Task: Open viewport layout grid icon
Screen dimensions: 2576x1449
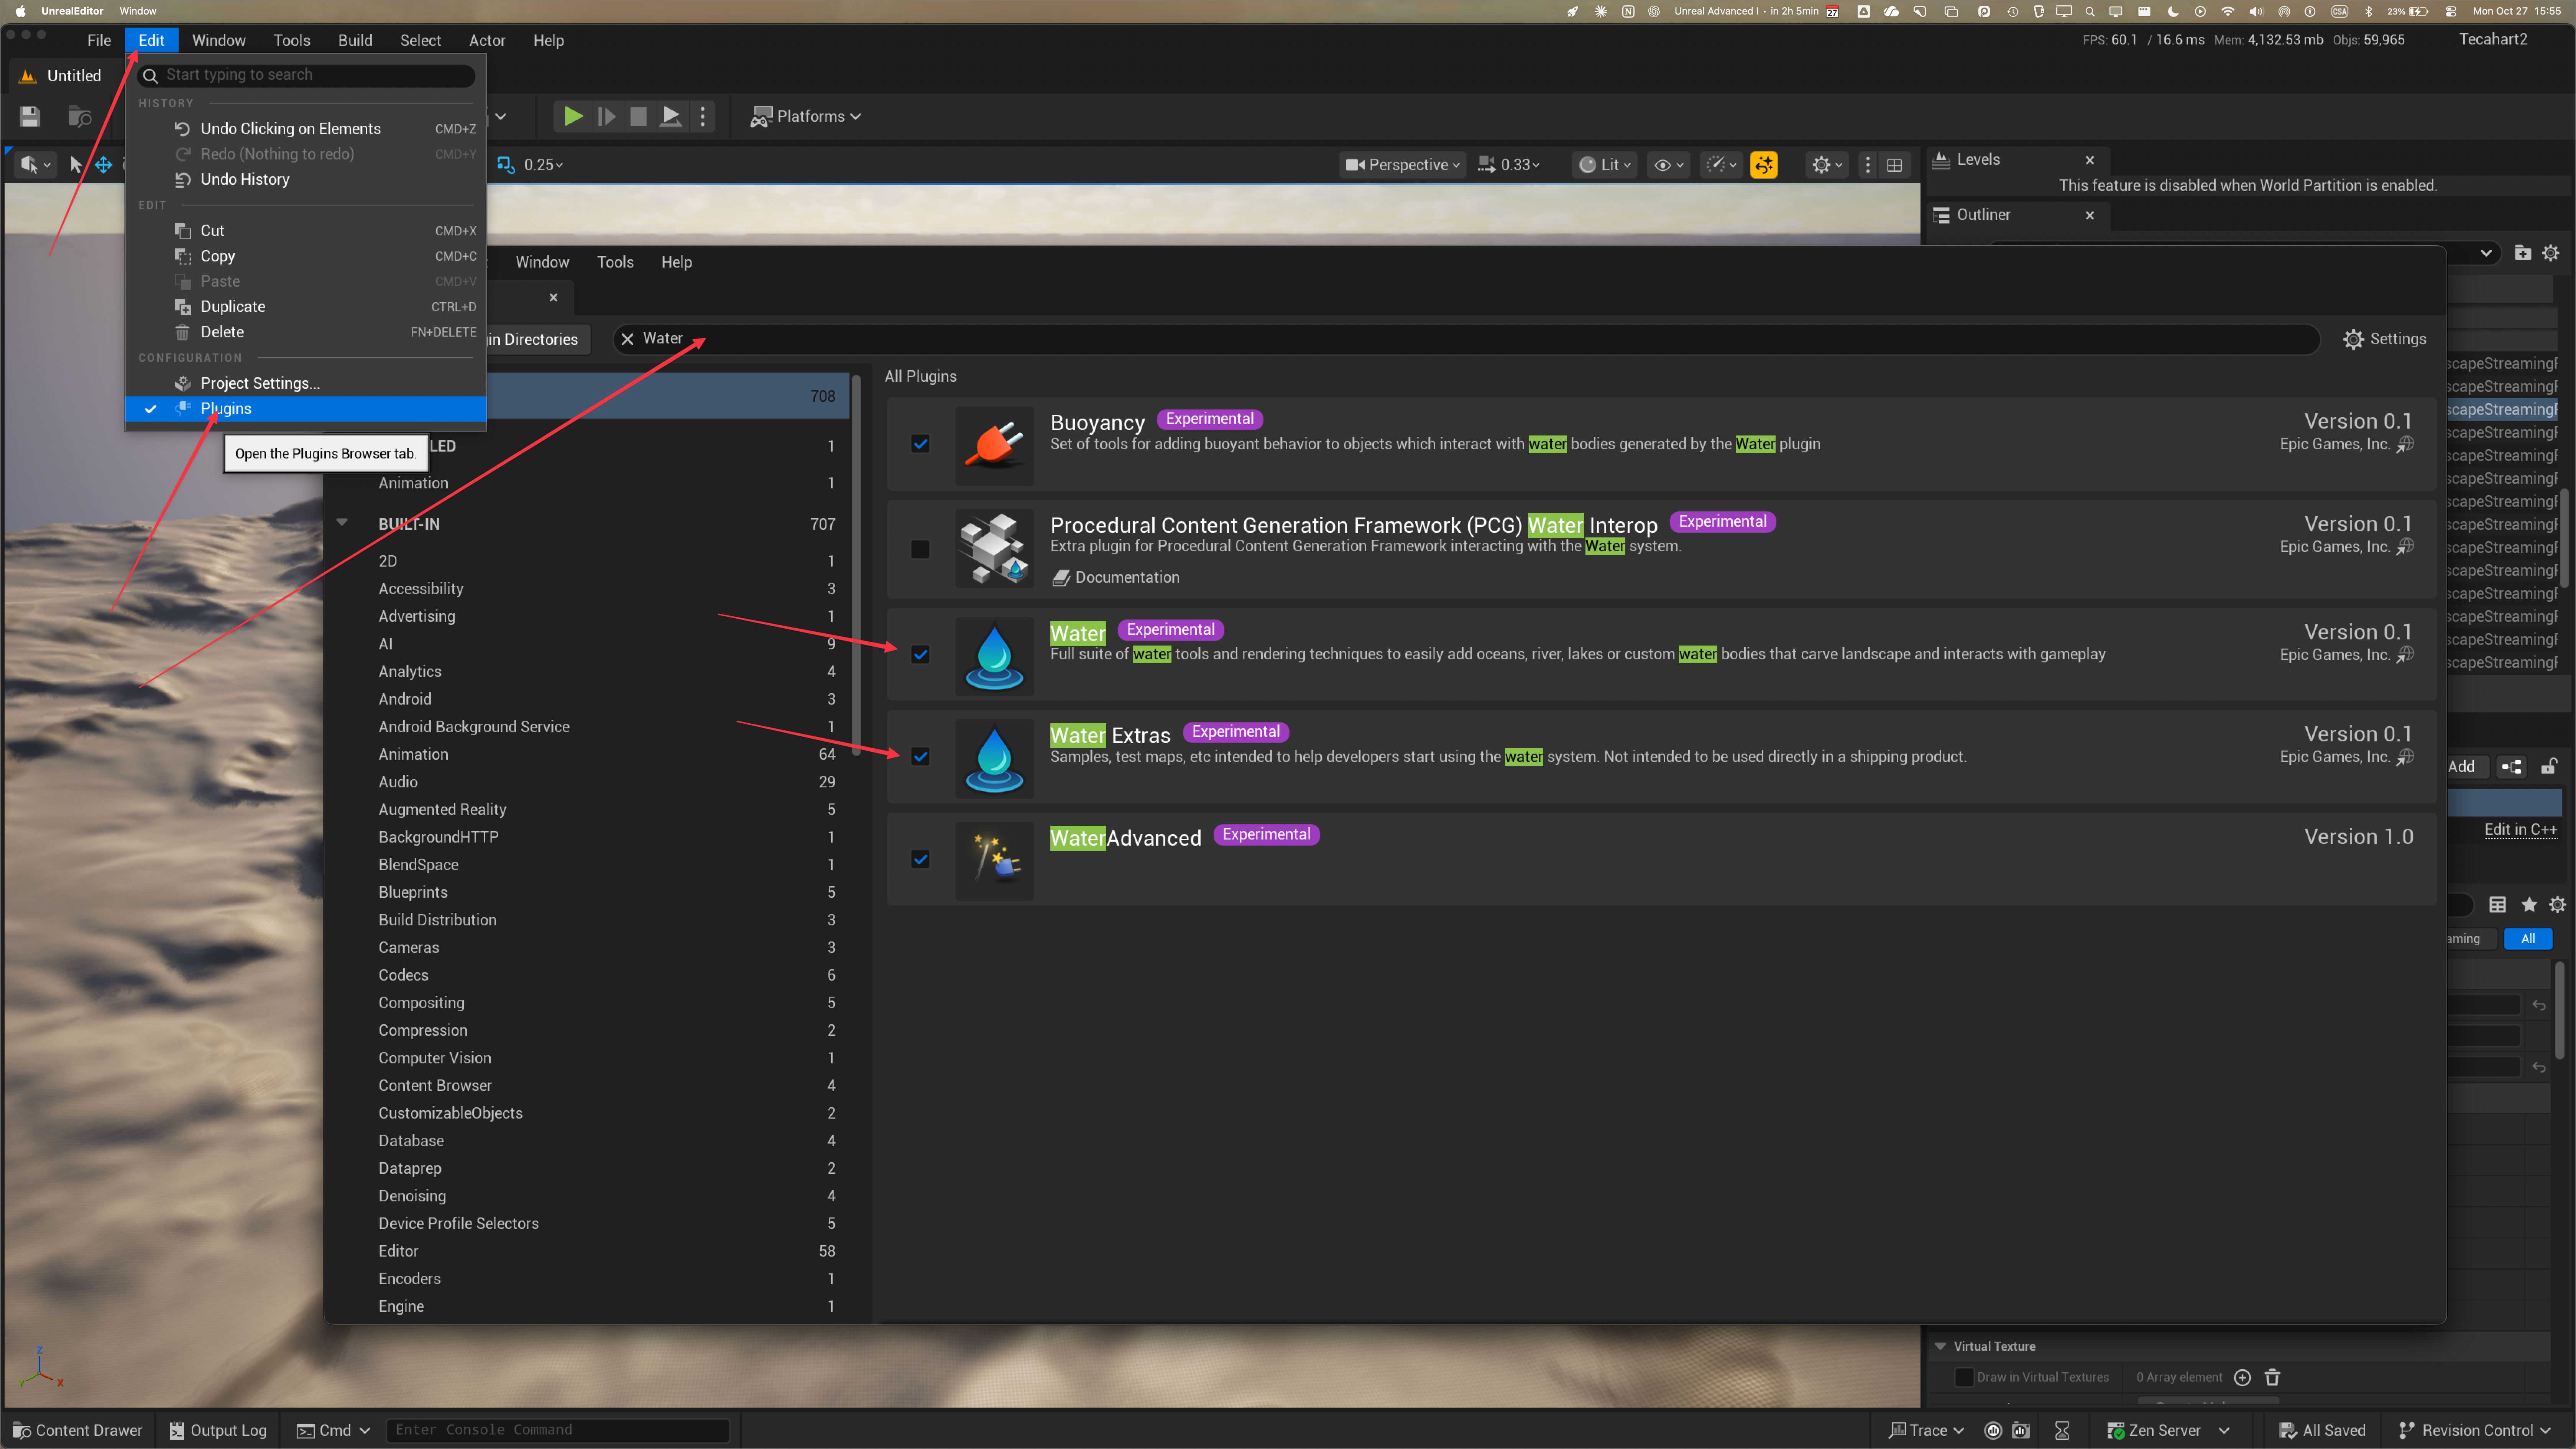Action: (x=1894, y=165)
